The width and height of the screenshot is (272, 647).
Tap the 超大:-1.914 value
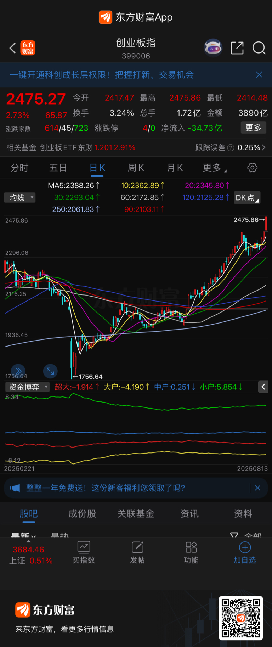(x=76, y=387)
